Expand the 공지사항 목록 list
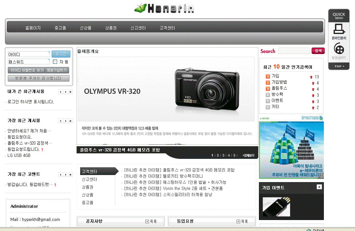355x231 pixels. click(x=151, y=221)
